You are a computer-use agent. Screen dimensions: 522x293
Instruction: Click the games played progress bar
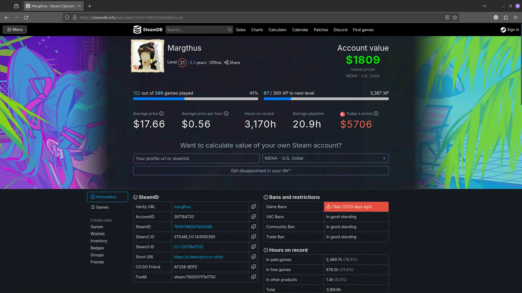[196, 99]
